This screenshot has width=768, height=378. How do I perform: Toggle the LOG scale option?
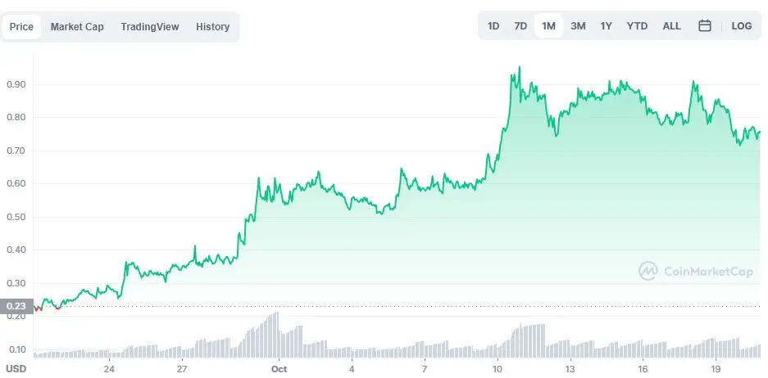(x=742, y=26)
